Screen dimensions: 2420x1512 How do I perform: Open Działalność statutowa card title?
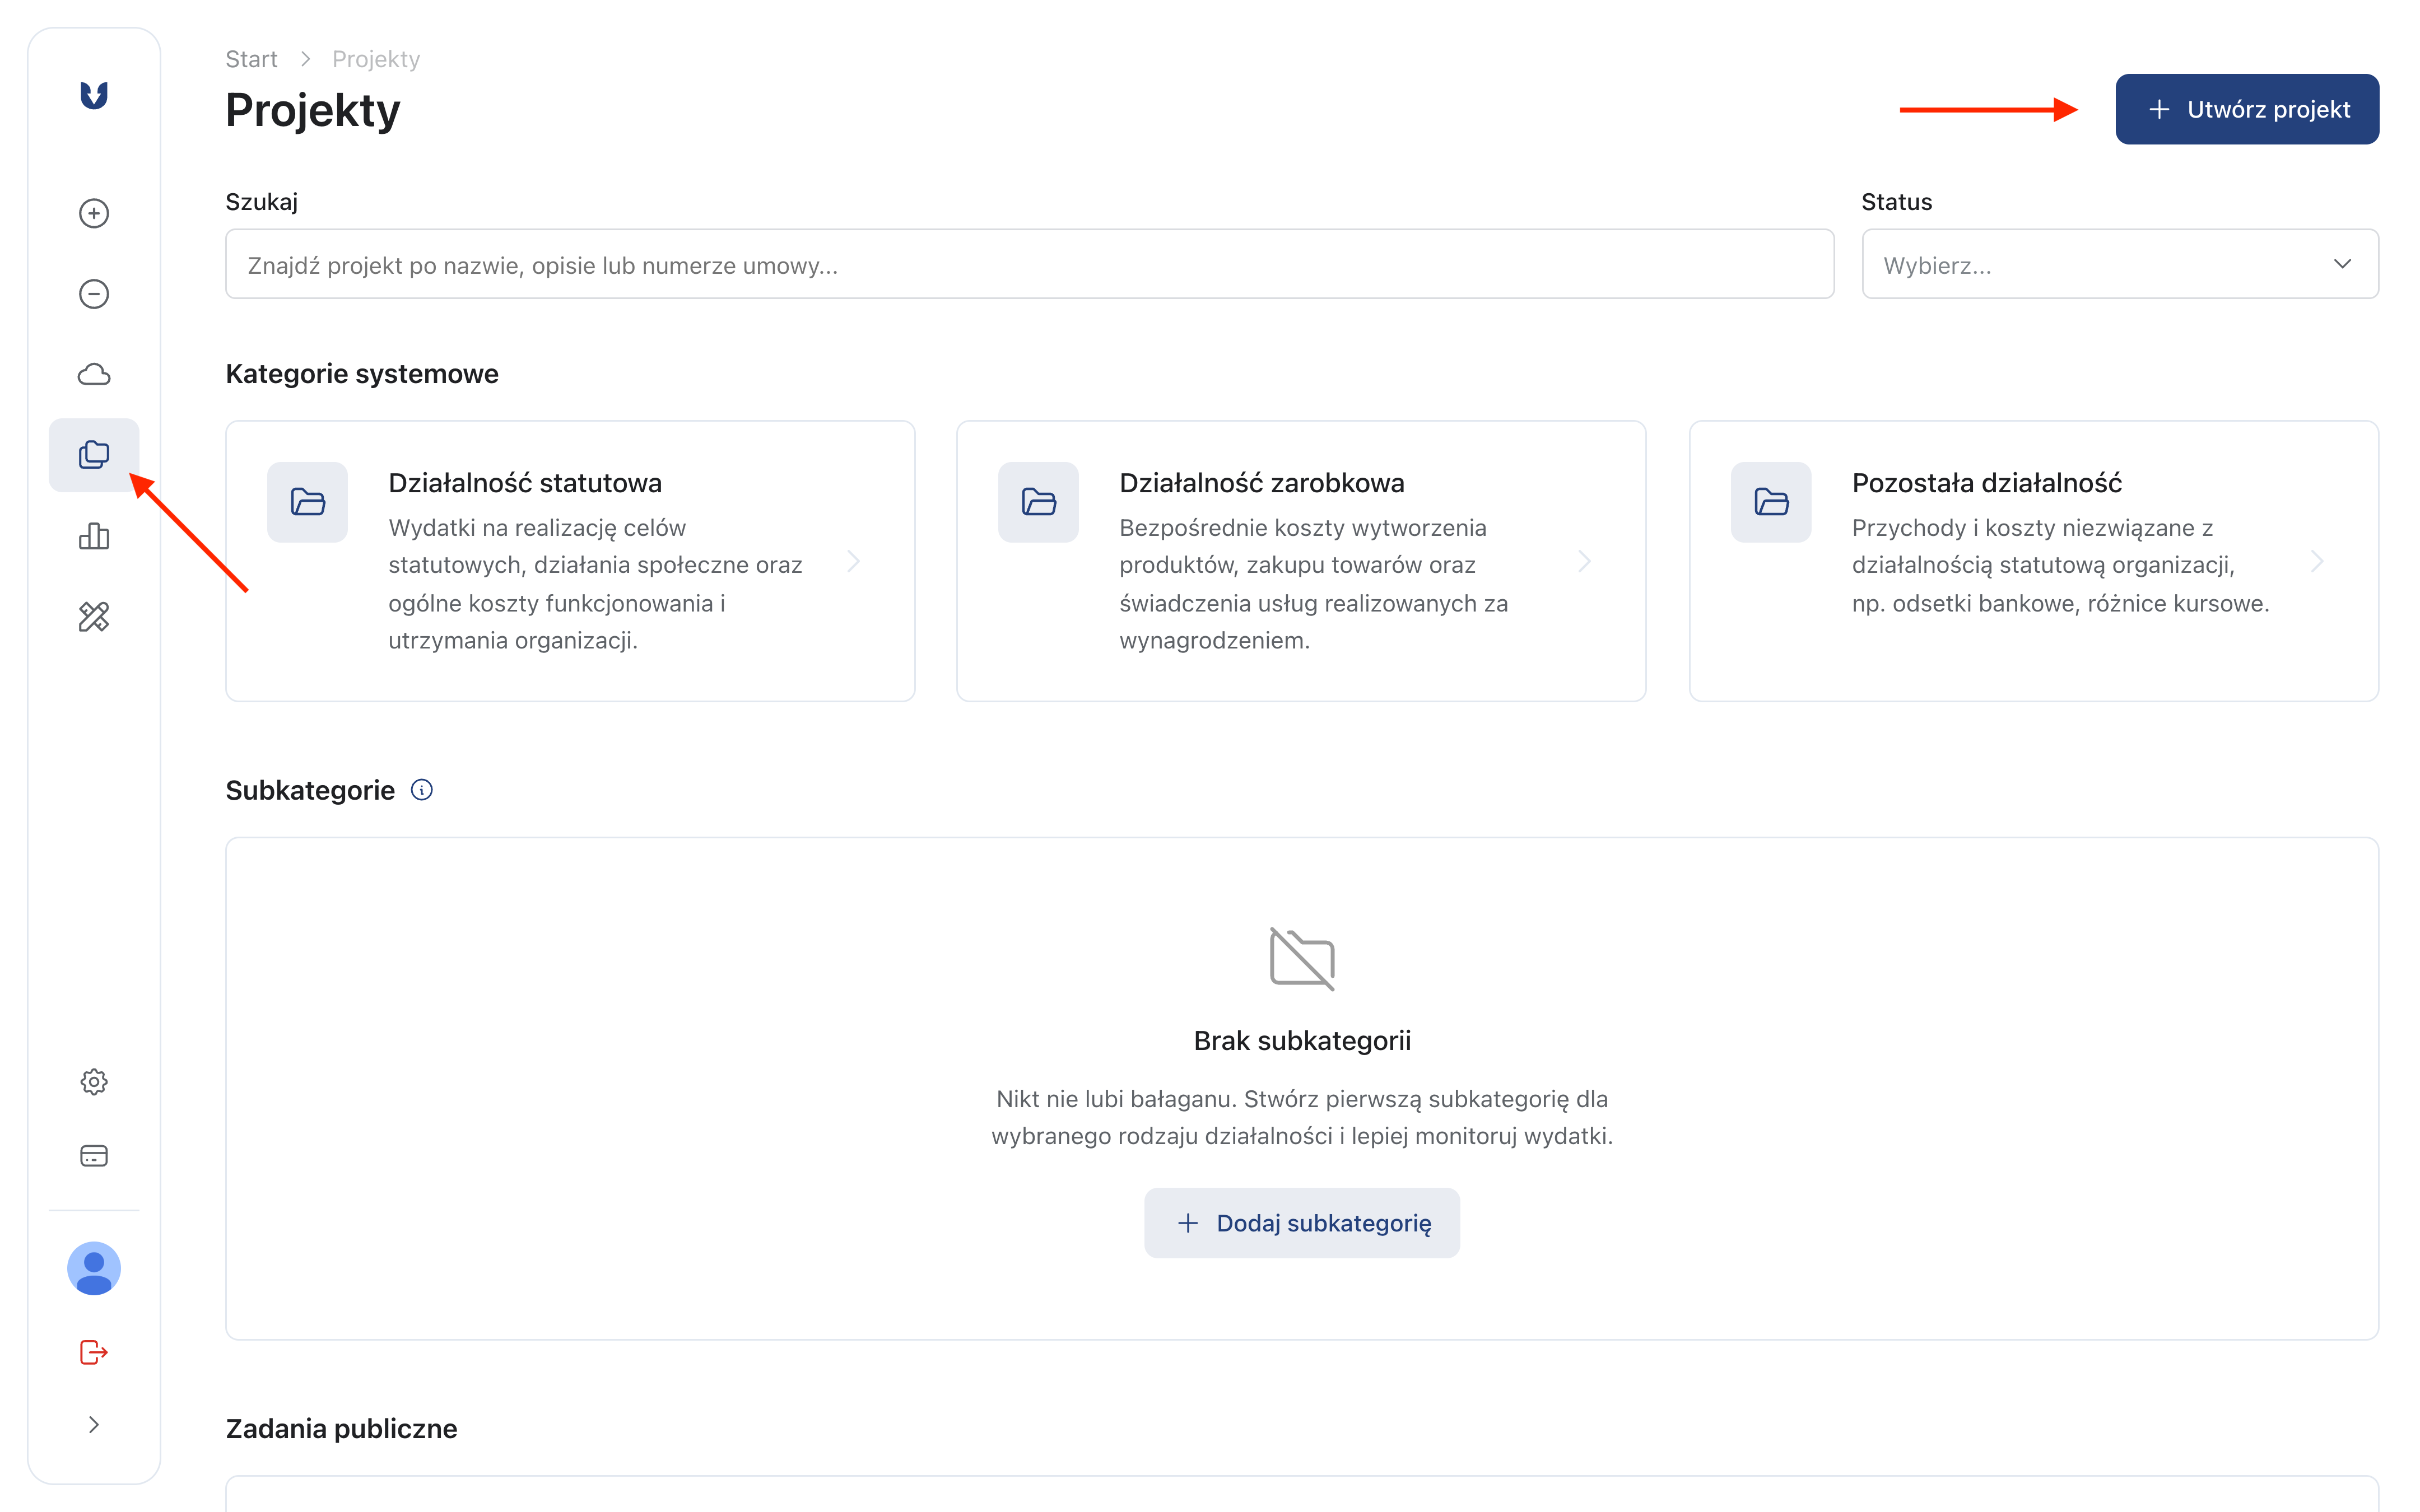click(525, 483)
